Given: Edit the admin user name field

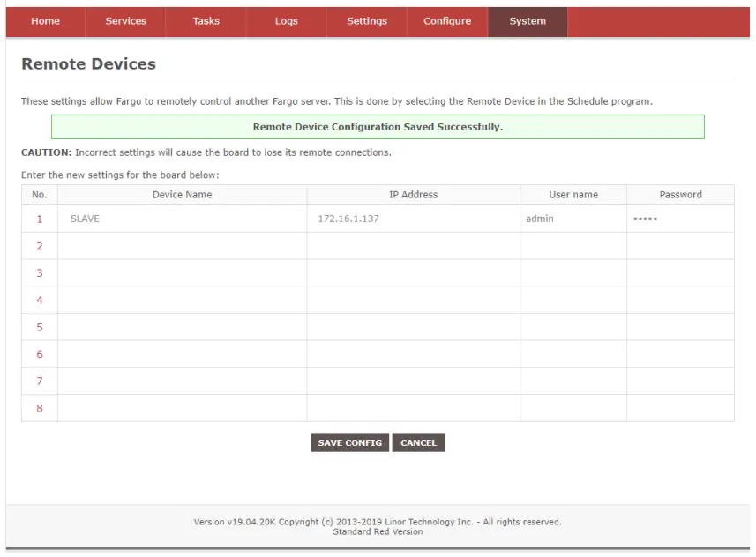Looking at the screenshot, I should (x=573, y=219).
